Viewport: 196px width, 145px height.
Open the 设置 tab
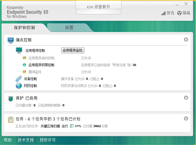69,28
